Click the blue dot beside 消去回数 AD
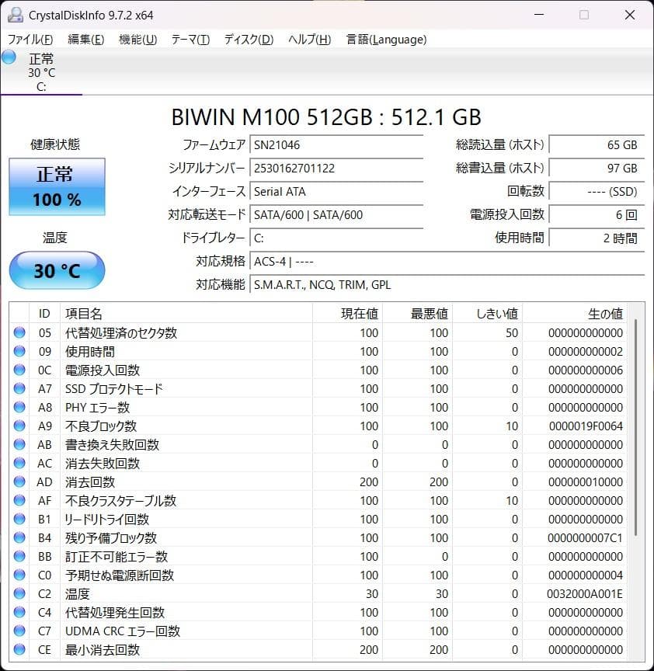The width and height of the screenshot is (654, 671). click(19, 482)
